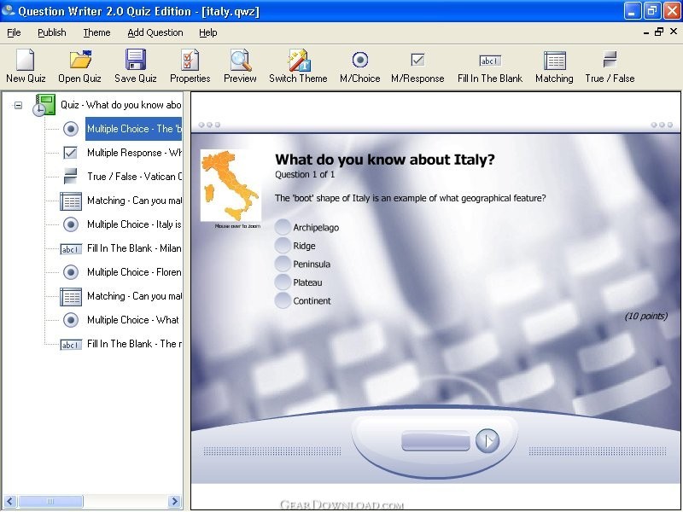Select 'Multiple Choice - Italy is' tree row

click(134, 224)
